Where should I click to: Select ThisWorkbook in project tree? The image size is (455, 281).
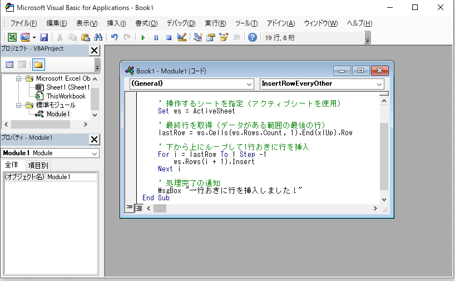(61, 96)
